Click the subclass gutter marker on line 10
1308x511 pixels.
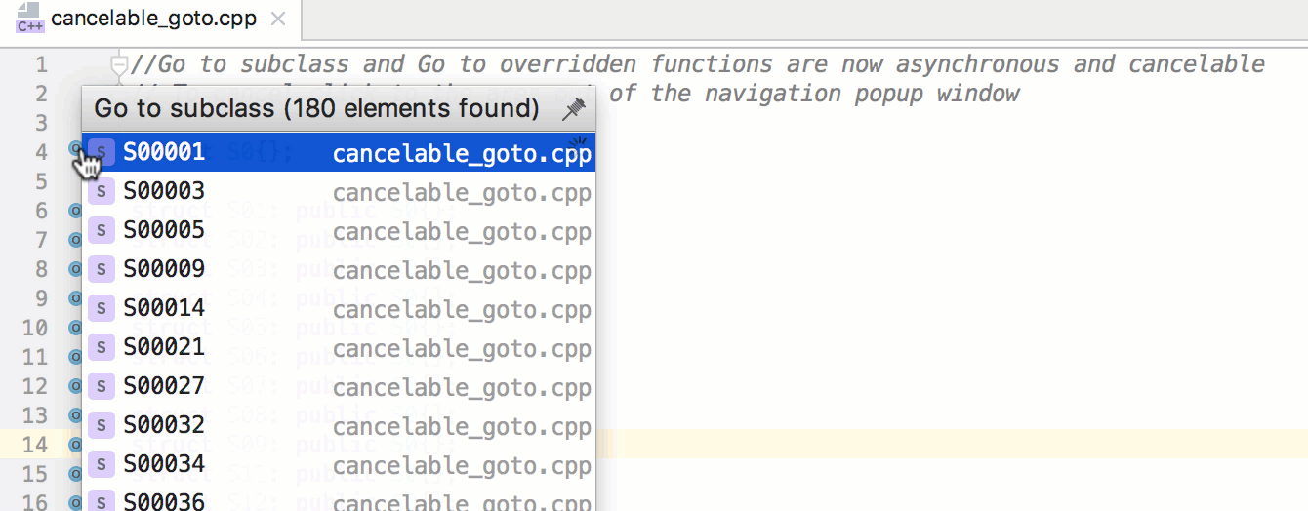point(75,327)
